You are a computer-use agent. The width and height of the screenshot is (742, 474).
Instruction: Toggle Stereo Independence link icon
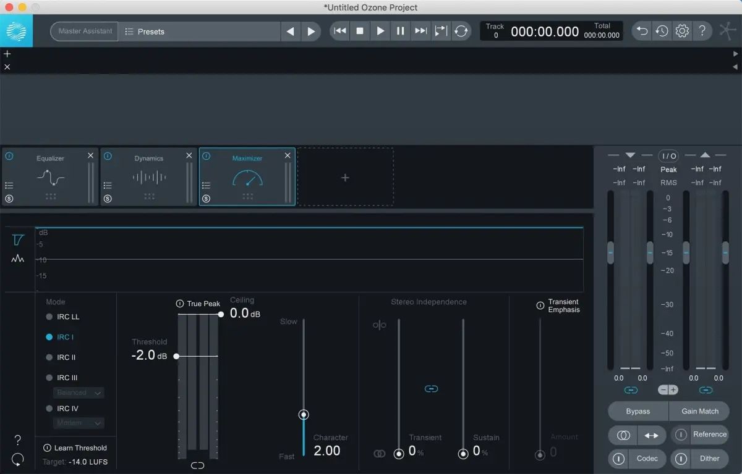pos(432,389)
